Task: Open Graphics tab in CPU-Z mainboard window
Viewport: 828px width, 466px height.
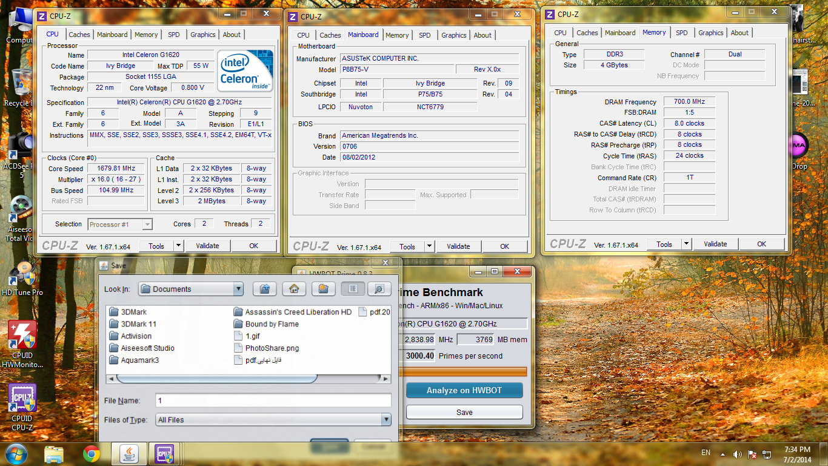Action: pos(454,35)
